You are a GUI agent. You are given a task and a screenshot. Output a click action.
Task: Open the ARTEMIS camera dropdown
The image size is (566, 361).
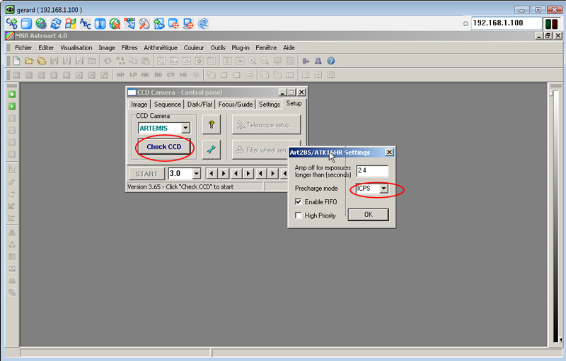tap(185, 128)
